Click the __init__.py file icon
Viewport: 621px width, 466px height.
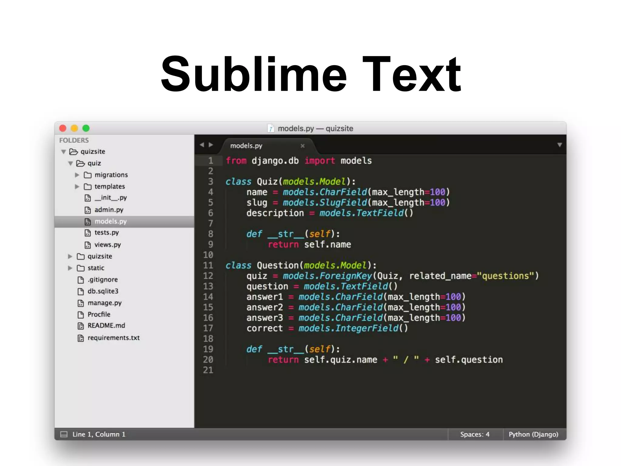(88, 198)
